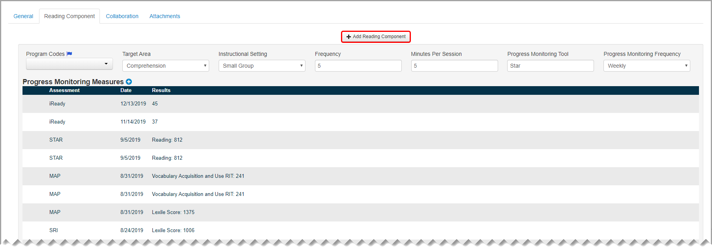This screenshot has height=251, width=712.
Task: Click the blue flag icon beside Program Codes
Action: [x=69, y=54]
